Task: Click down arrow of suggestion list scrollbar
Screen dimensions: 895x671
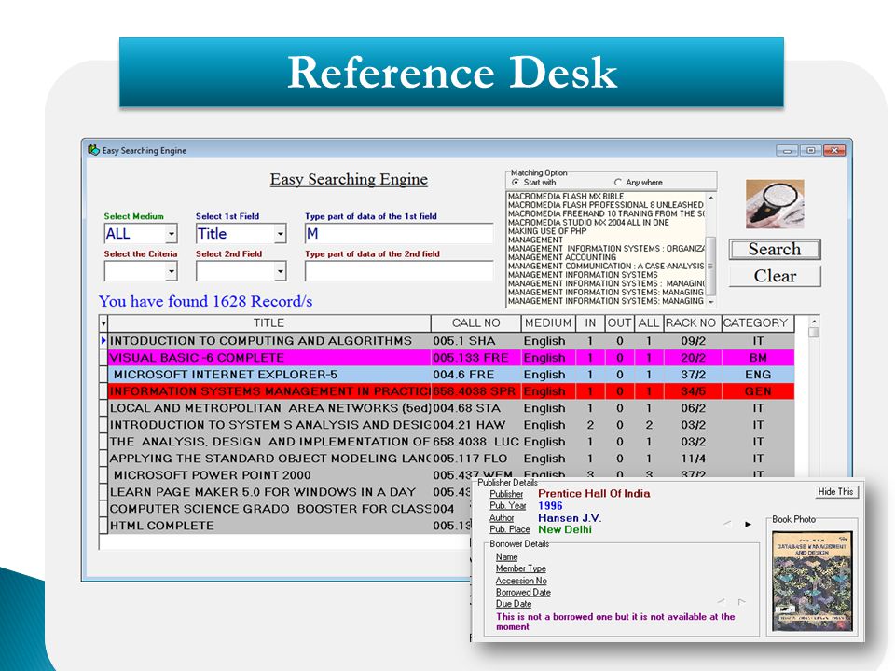Action: click(710, 301)
